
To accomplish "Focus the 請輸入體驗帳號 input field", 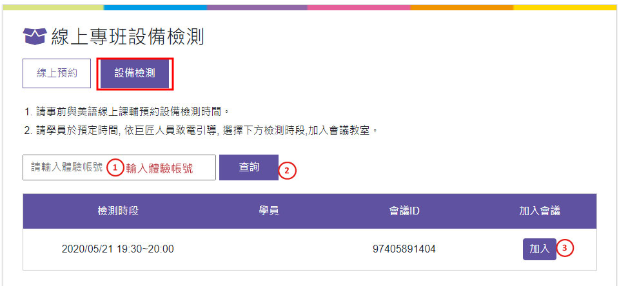I will coord(119,167).
